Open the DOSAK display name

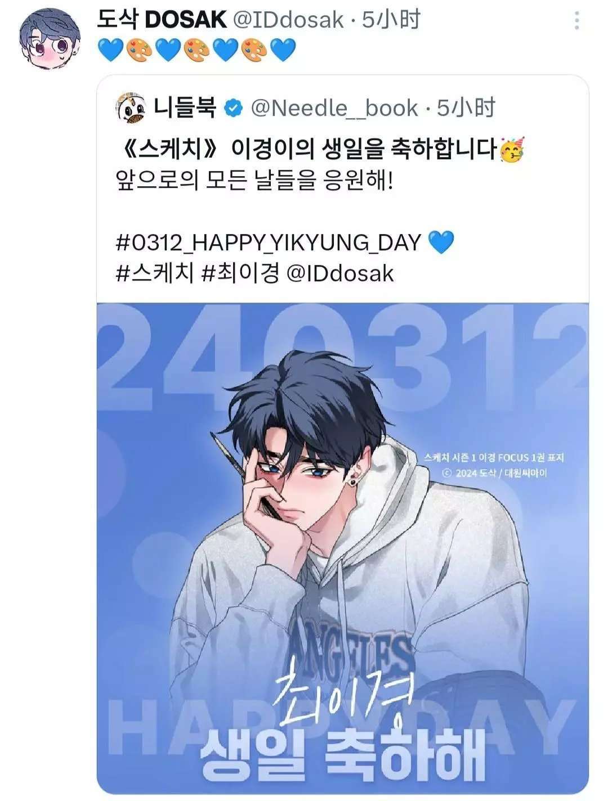[162, 21]
